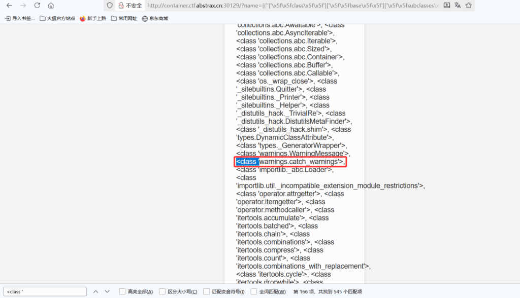Screen dimensions: 520x298
Task: Open the shield tracking protection panel
Action: (110, 6)
